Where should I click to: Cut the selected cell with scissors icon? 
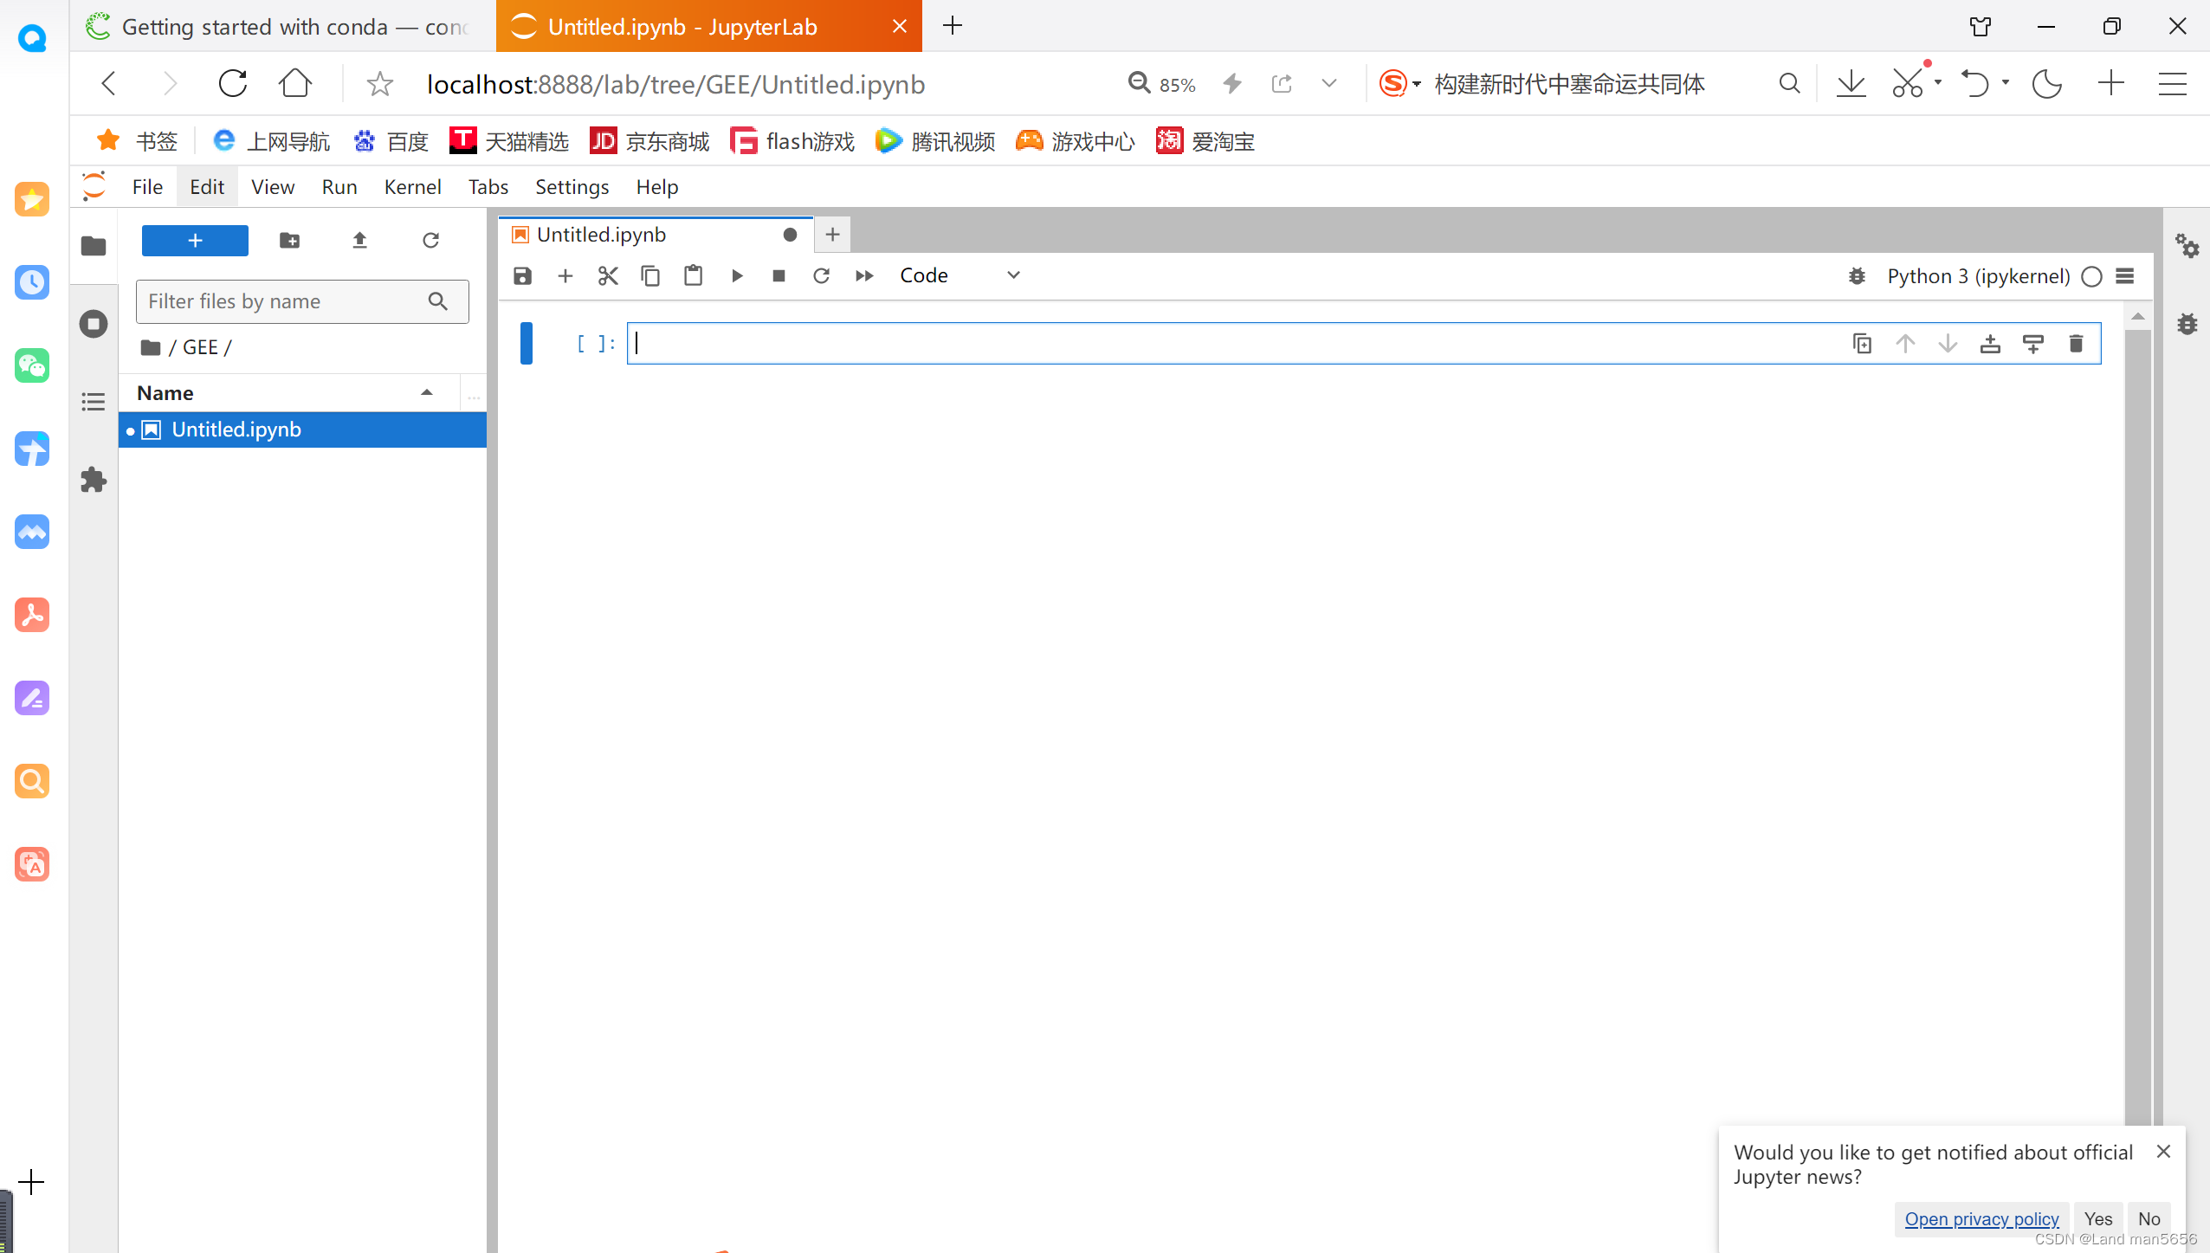coord(608,275)
